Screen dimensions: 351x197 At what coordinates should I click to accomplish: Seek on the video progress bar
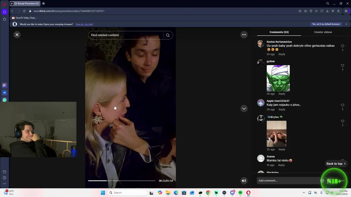click(x=122, y=181)
